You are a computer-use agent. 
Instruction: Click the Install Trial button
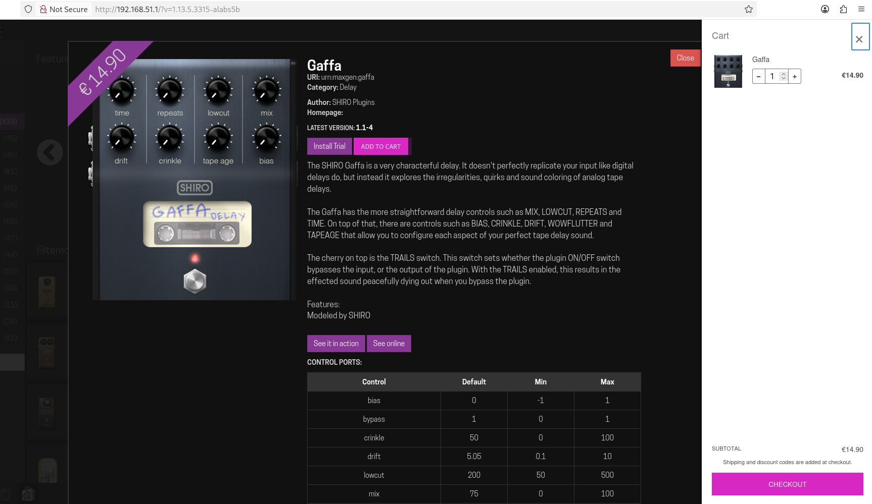point(329,146)
